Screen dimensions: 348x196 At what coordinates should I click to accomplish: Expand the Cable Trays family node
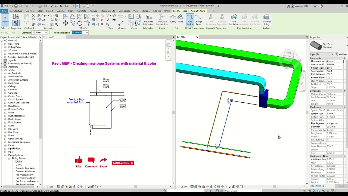(x=5, y=83)
